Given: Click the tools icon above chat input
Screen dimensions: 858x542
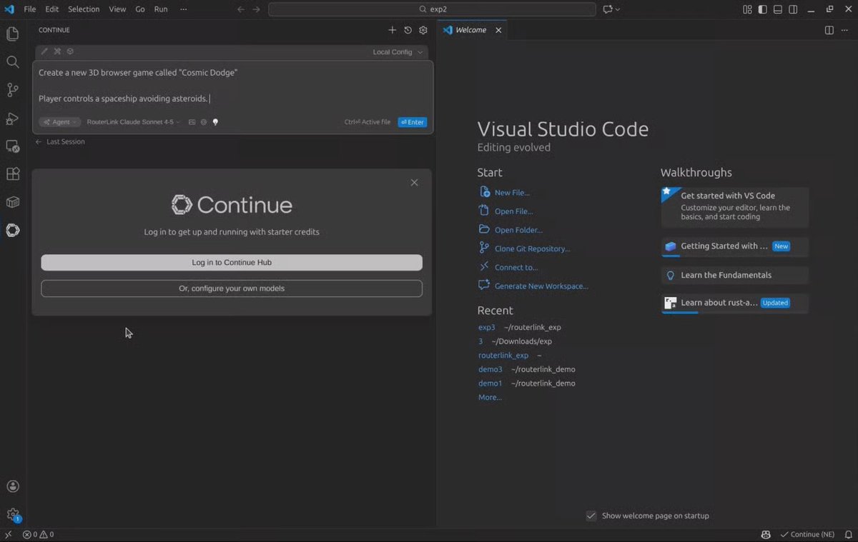Looking at the screenshot, I should point(57,51).
